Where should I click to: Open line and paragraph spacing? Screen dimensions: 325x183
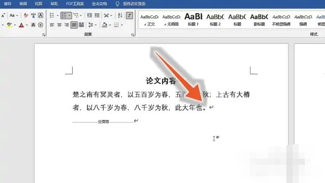pos(90,25)
